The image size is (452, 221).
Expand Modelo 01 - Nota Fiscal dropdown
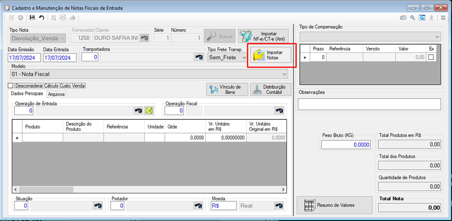(x=149, y=74)
